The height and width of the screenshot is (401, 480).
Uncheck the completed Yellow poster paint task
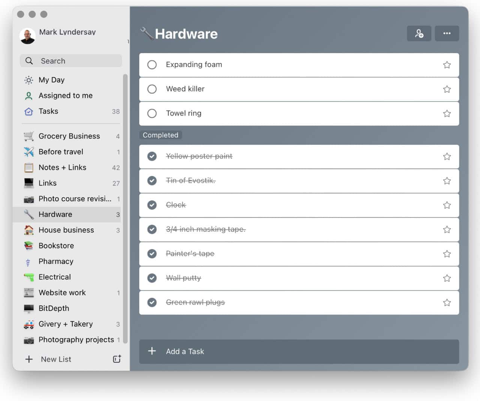pyautogui.click(x=152, y=156)
